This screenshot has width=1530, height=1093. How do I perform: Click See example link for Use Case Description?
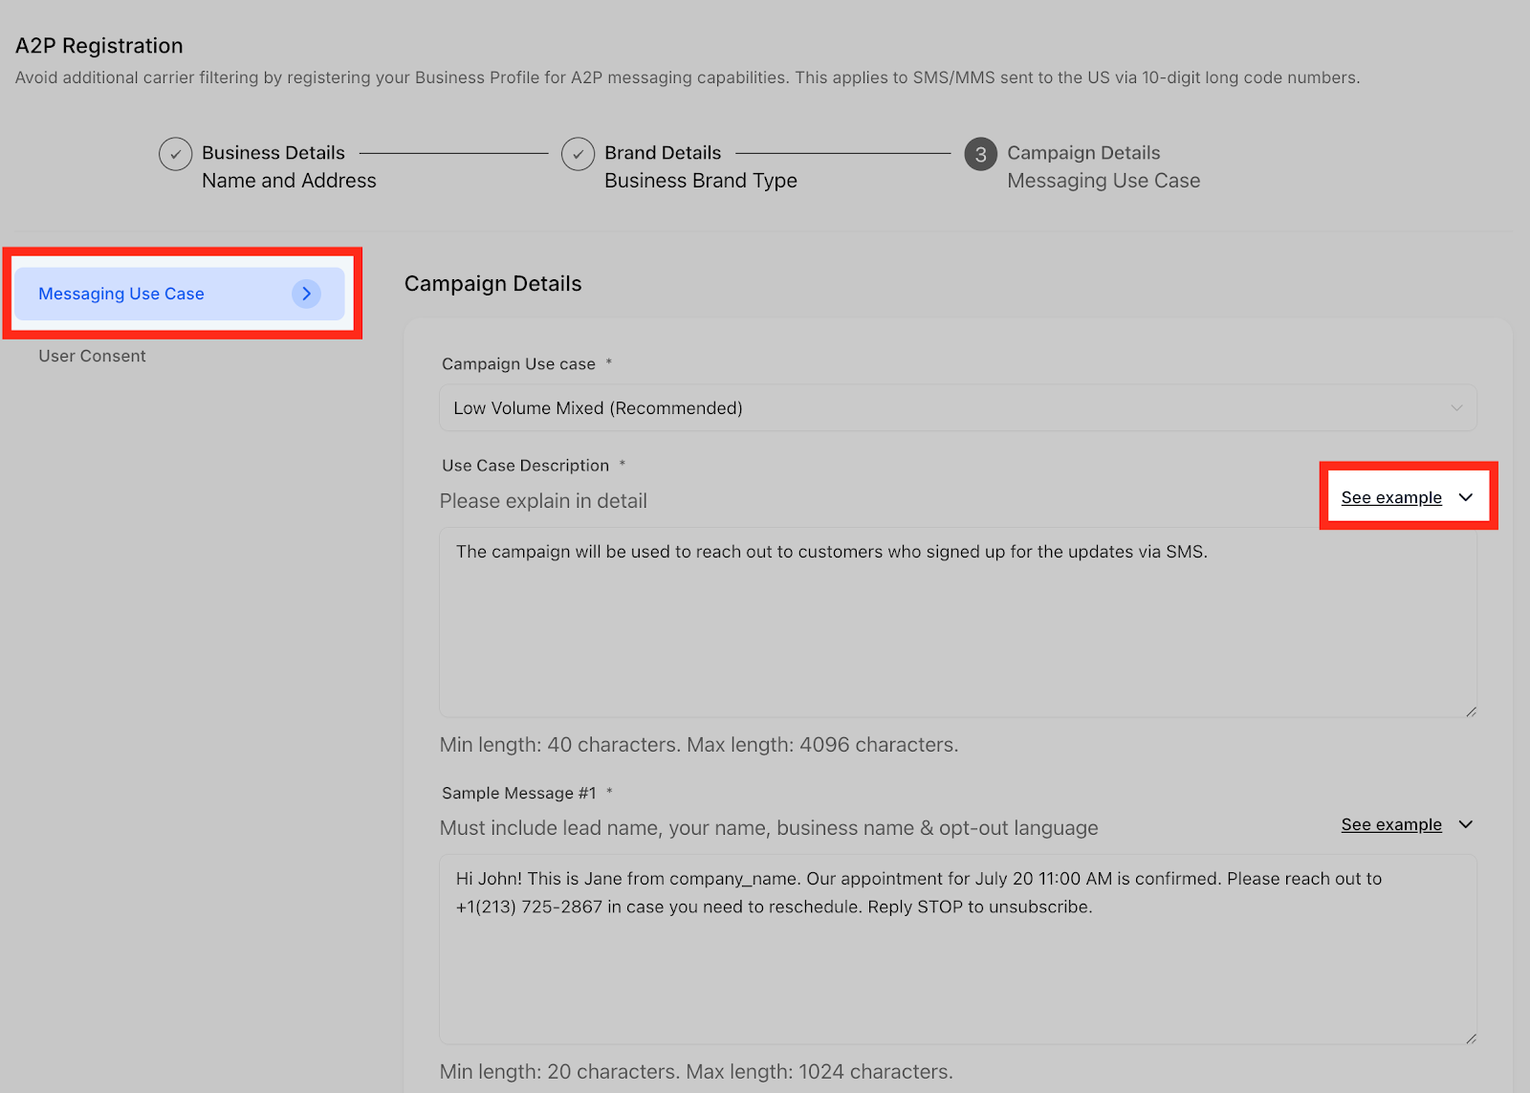pos(1391,497)
